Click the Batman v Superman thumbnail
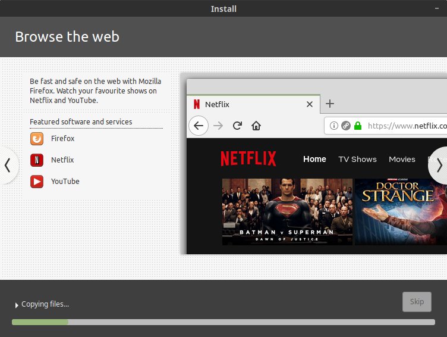This screenshot has height=337, width=447. (287, 211)
